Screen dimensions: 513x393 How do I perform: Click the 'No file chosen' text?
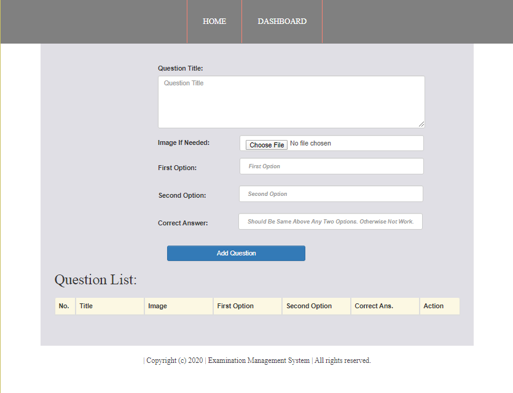click(310, 144)
